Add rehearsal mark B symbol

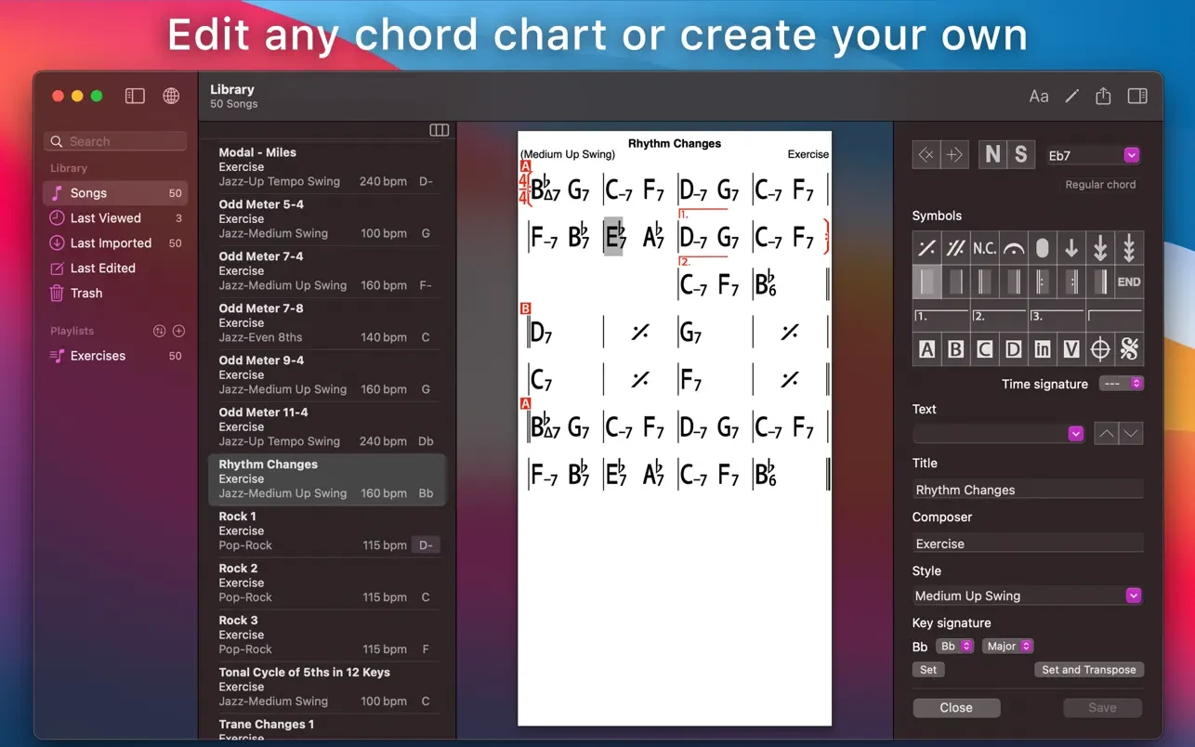[x=955, y=349]
